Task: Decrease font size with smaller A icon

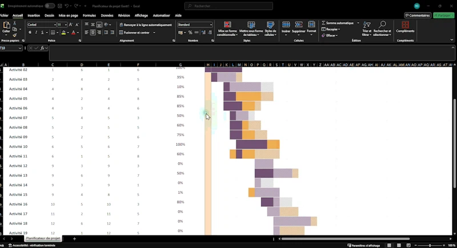Action: point(77,25)
